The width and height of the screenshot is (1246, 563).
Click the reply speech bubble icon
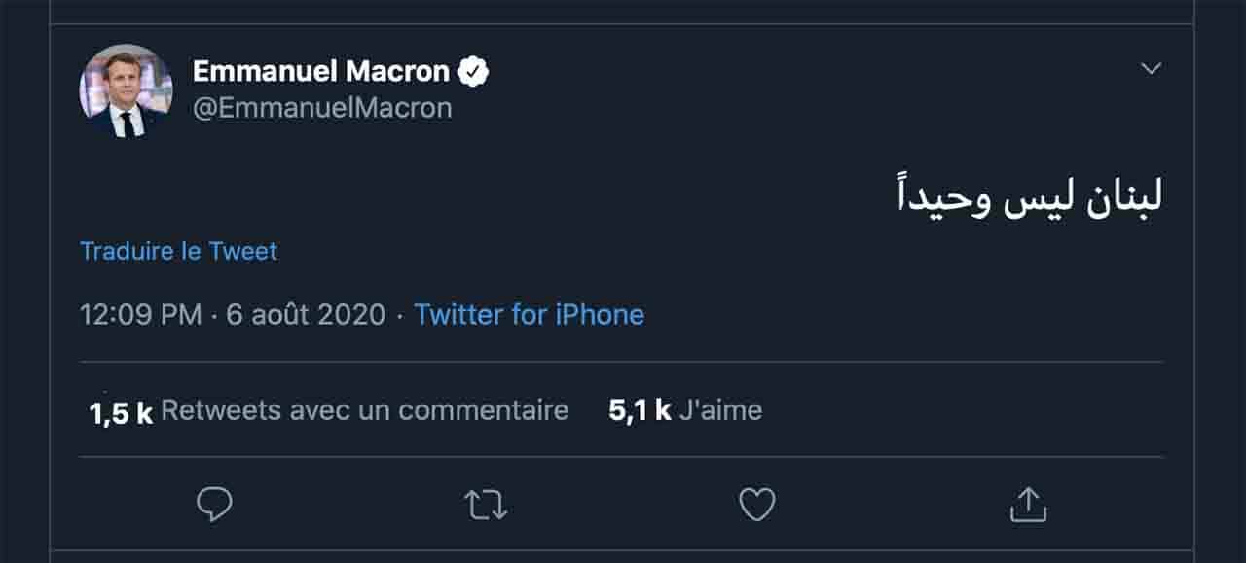(x=214, y=503)
